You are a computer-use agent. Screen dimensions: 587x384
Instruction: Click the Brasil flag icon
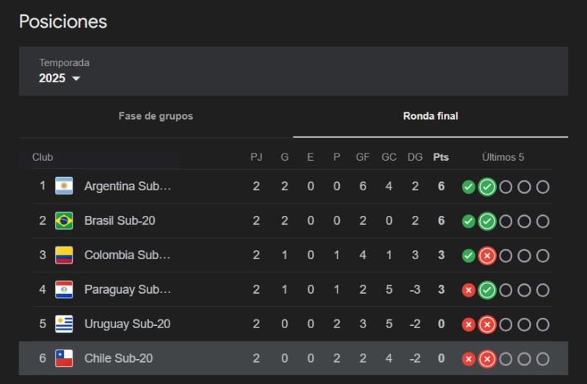coord(64,221)
